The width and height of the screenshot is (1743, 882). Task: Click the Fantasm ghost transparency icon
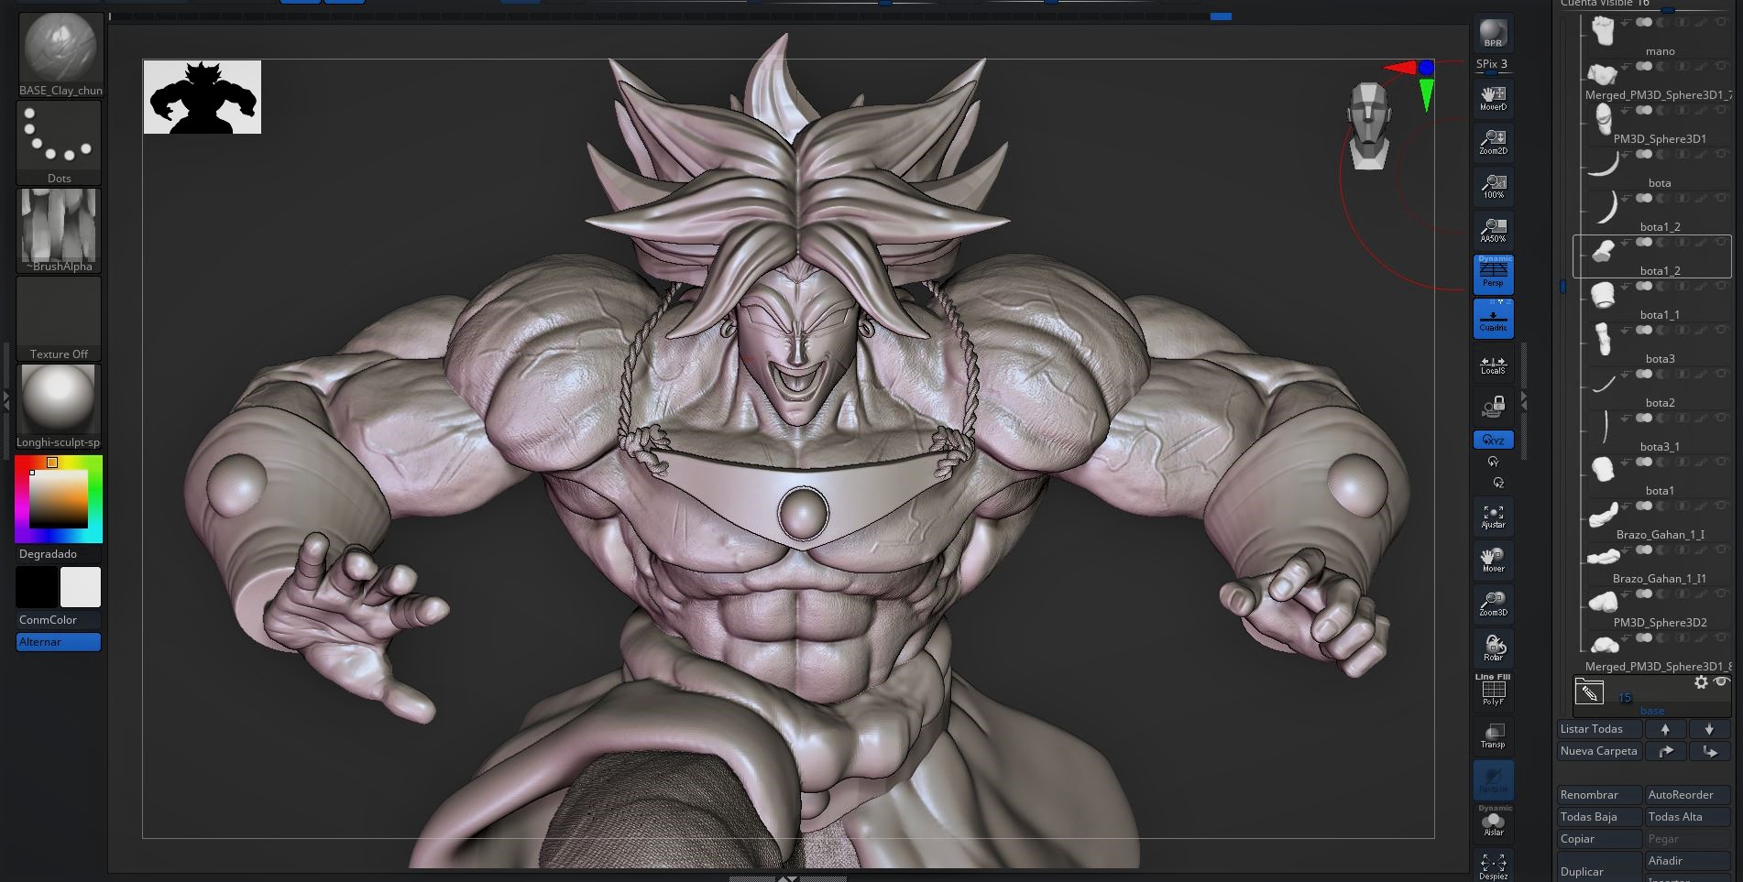tap(1493, 779)
